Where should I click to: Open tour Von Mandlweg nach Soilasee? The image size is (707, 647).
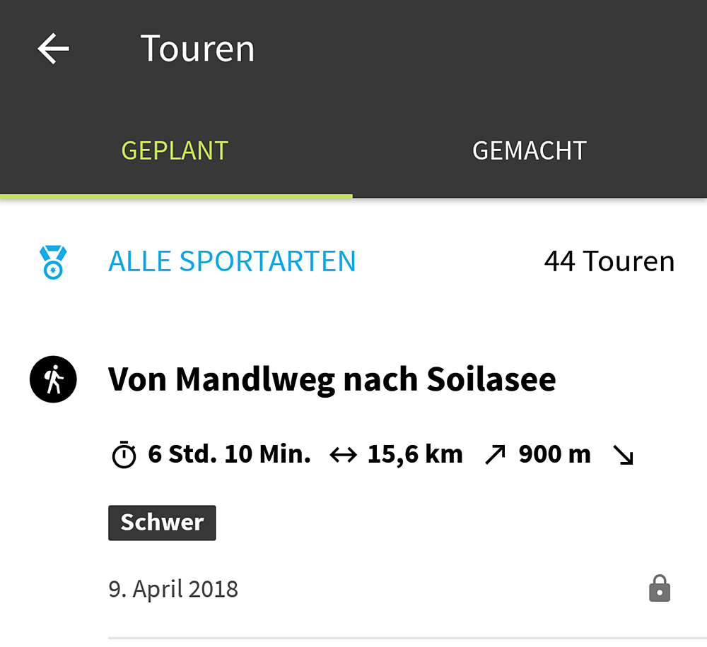pyautogui.click(x=332, y=379)
